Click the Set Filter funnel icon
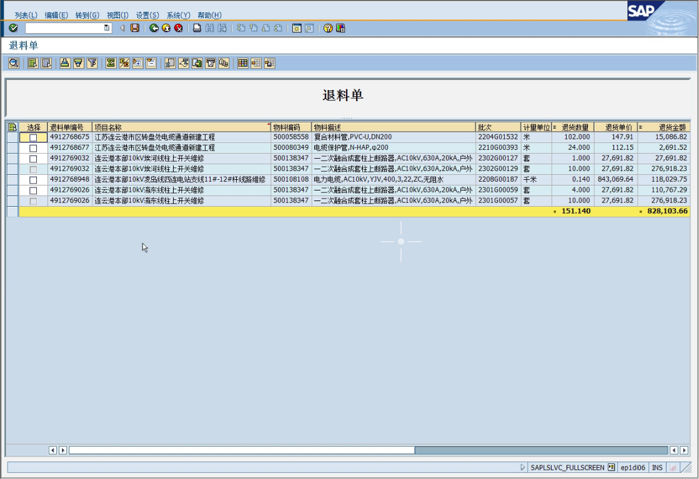 click(92, 63)
